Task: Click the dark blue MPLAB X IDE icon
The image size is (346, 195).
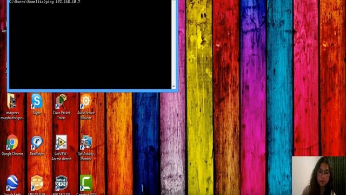Action: [x=61, y=183]
